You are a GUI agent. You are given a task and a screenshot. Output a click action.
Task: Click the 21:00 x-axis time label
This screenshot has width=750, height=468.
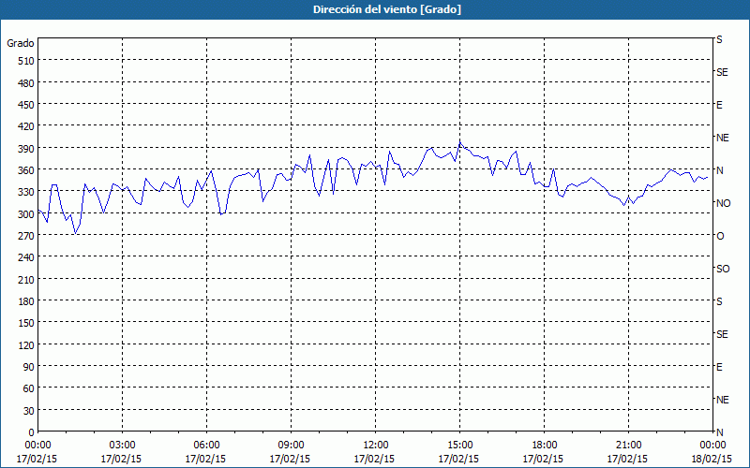coord(628,446)
